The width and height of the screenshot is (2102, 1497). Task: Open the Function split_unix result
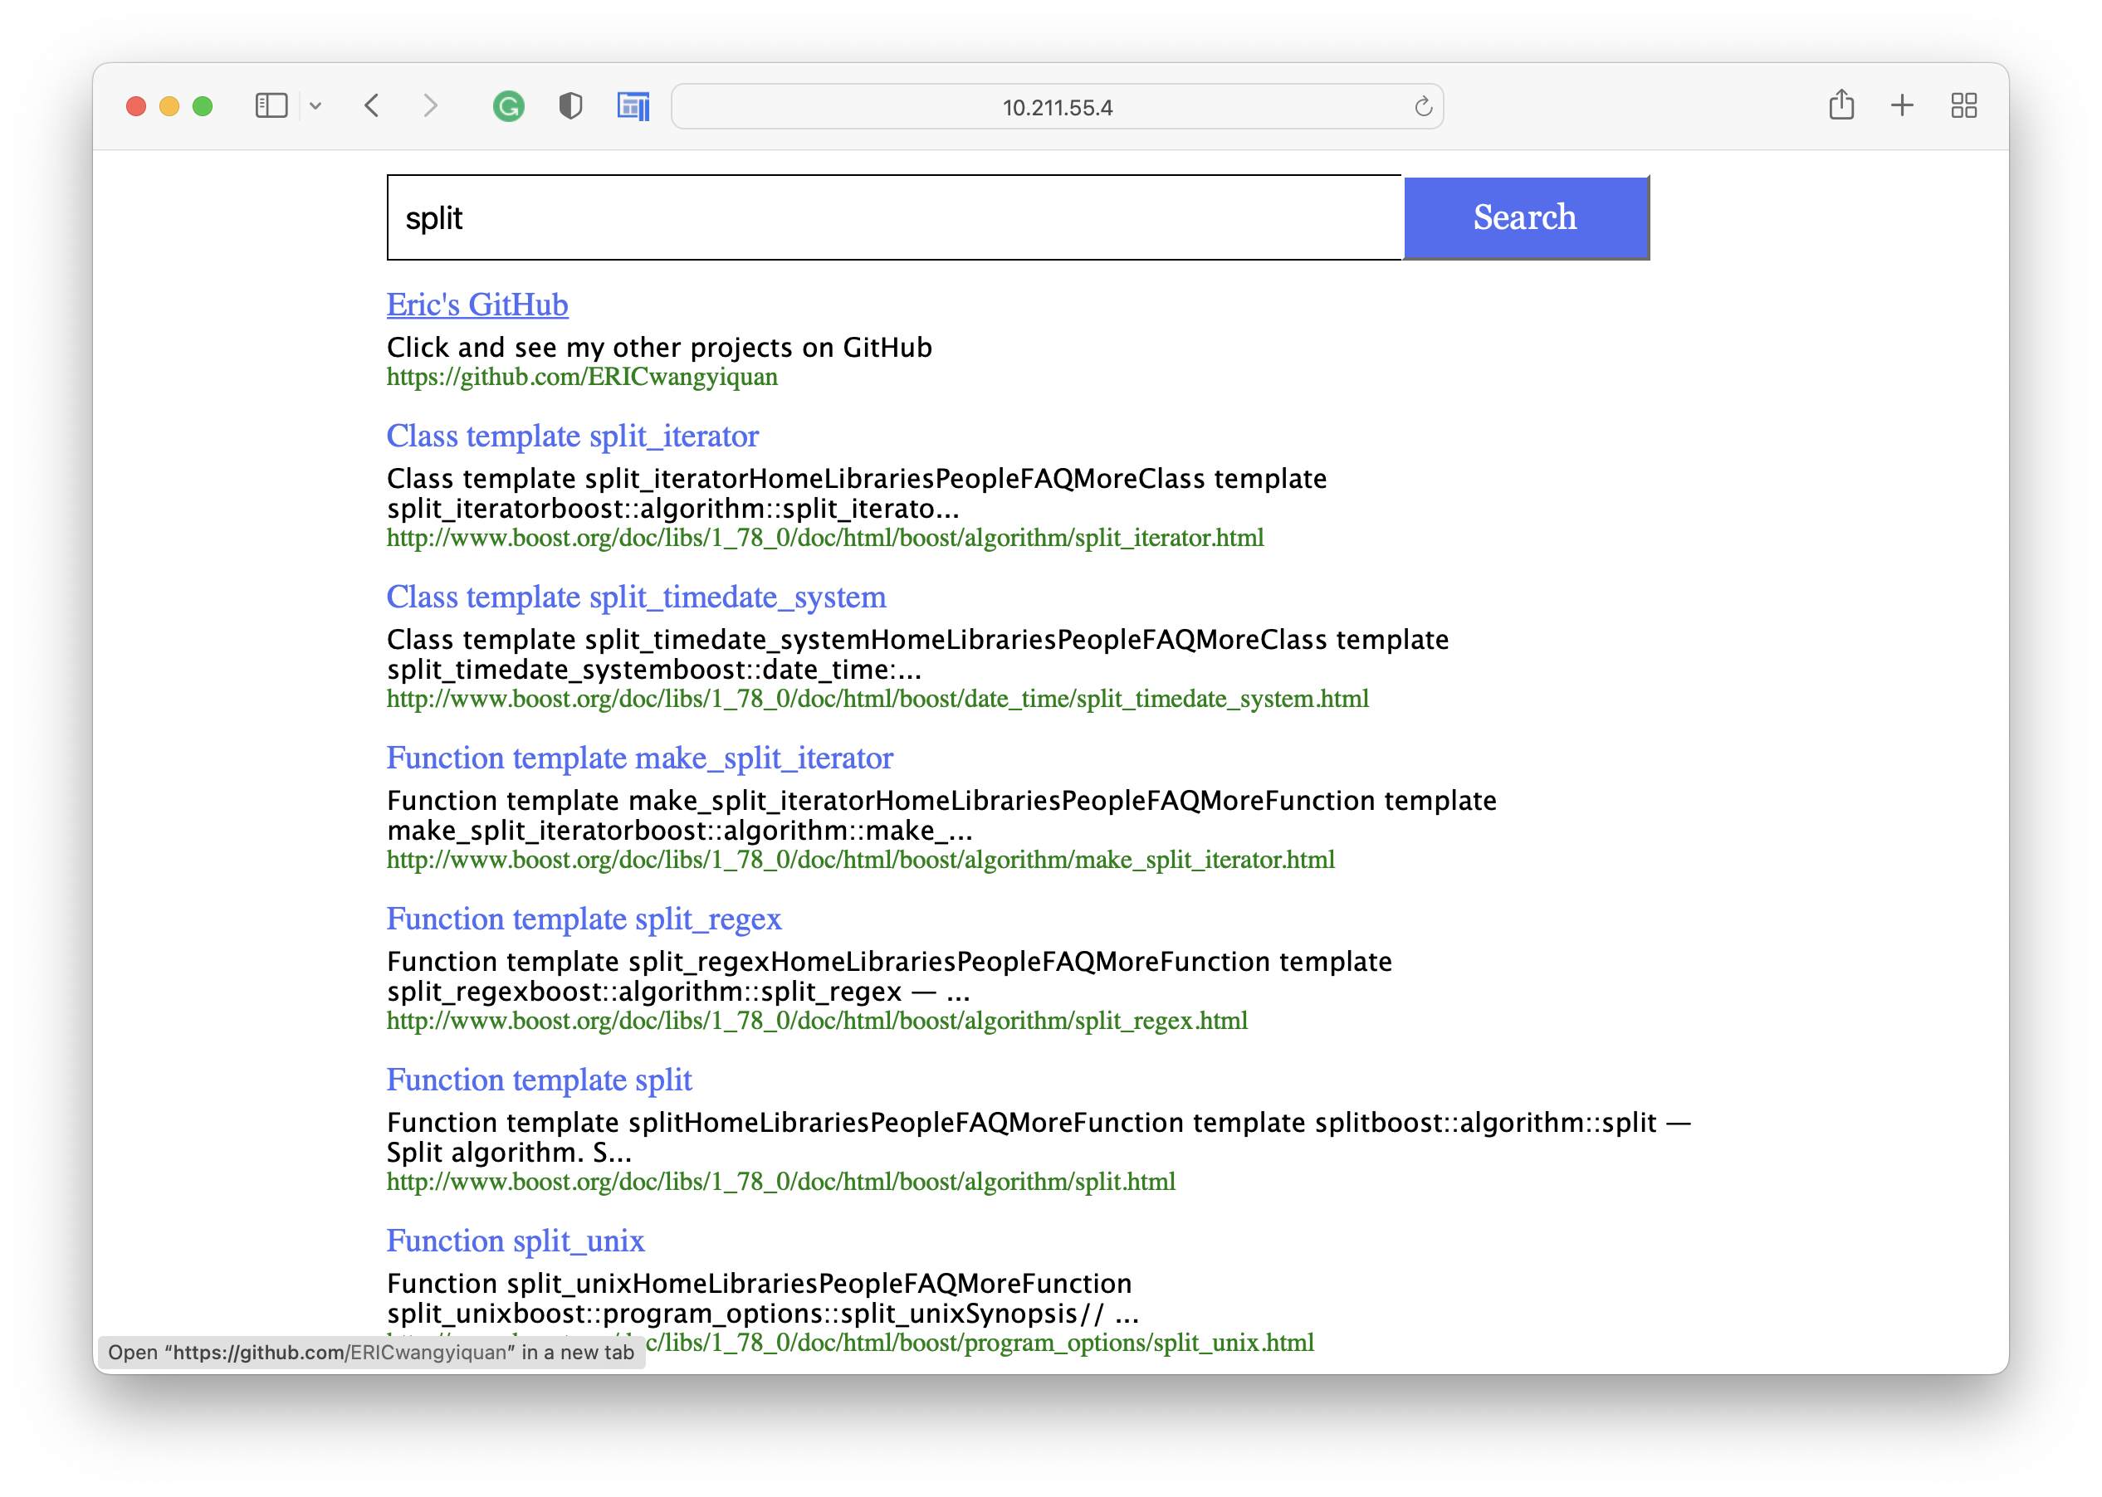[x=516, y=1241]
